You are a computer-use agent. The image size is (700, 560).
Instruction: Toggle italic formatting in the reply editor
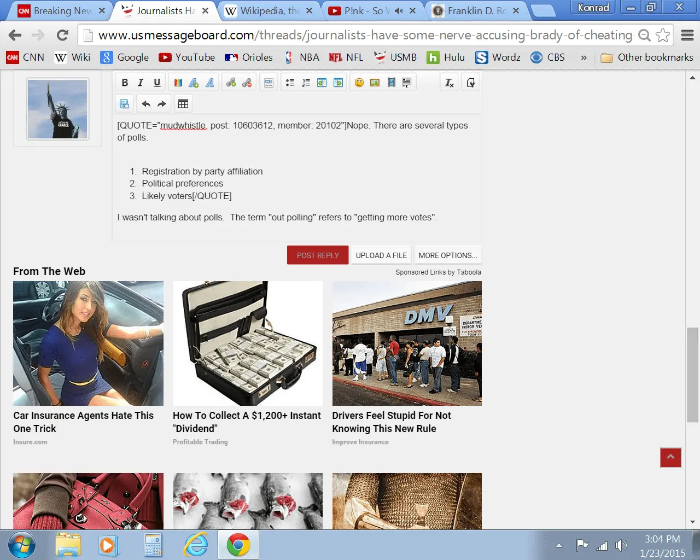[141, 83]
